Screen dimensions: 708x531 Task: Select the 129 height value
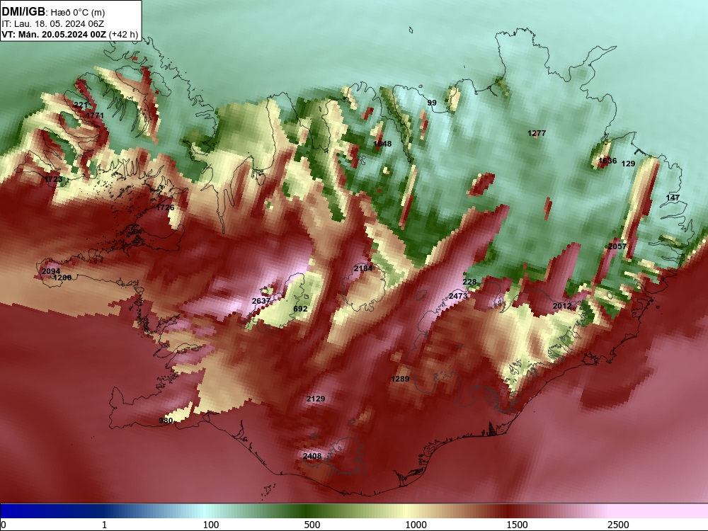[629, 164]
